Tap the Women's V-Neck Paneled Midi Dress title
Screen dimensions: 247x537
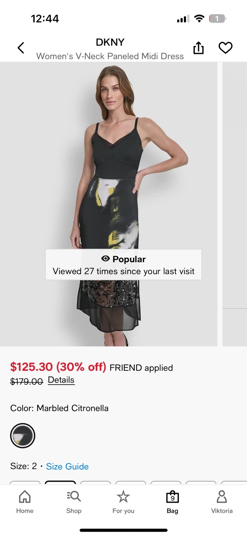click(110, 56)
